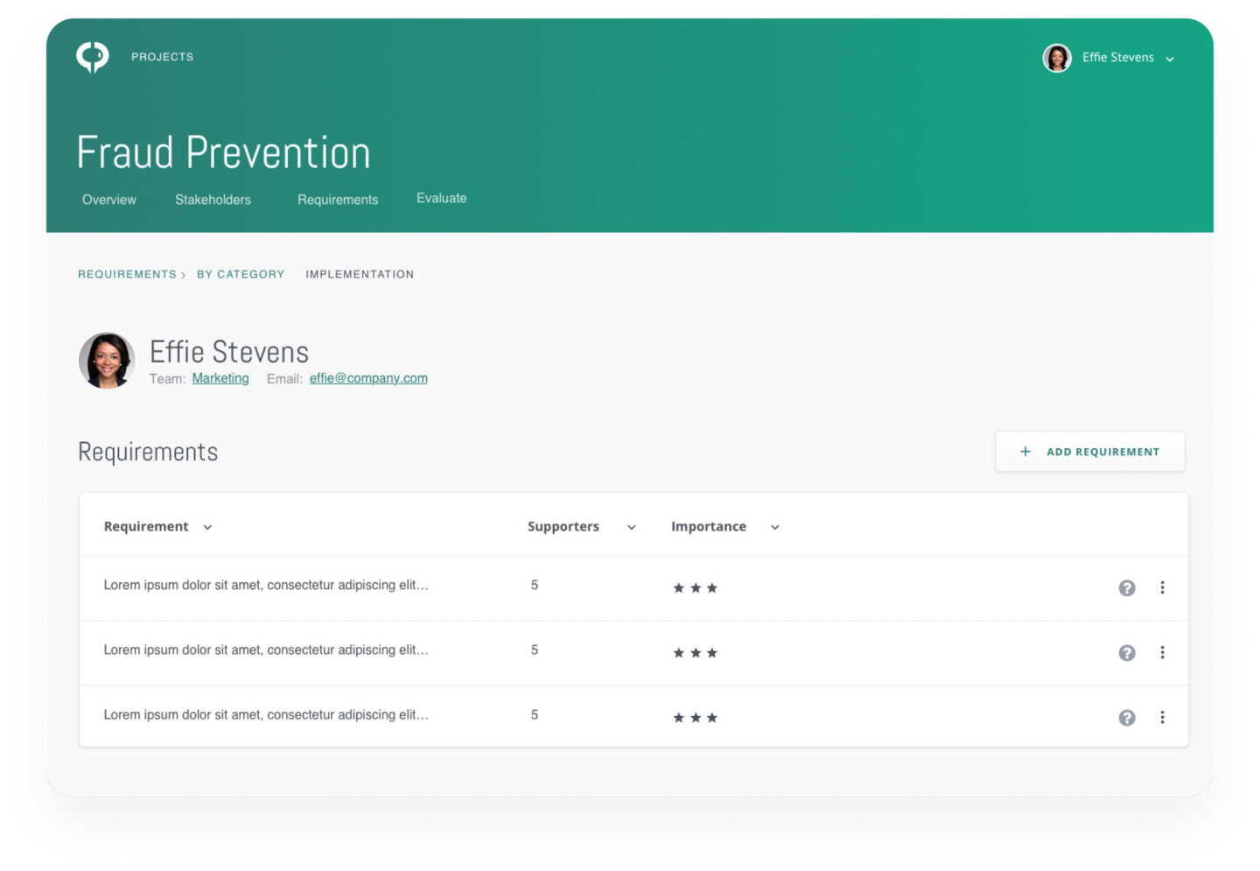Switch to the Stakeholders tab
This screenshot has height=871, width=1260.
213,199
